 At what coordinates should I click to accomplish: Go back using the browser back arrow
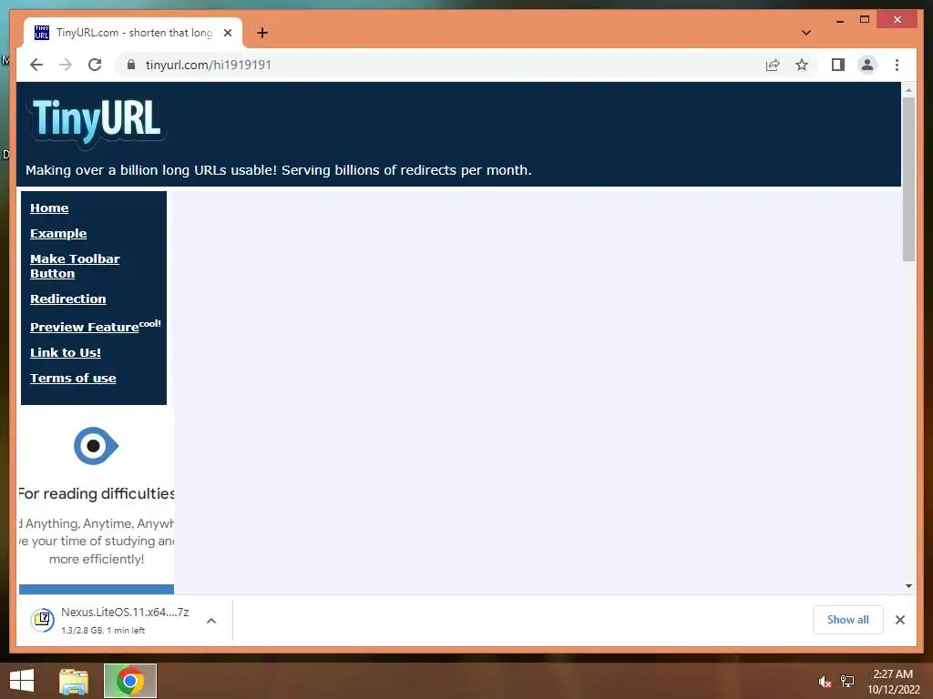36,65
